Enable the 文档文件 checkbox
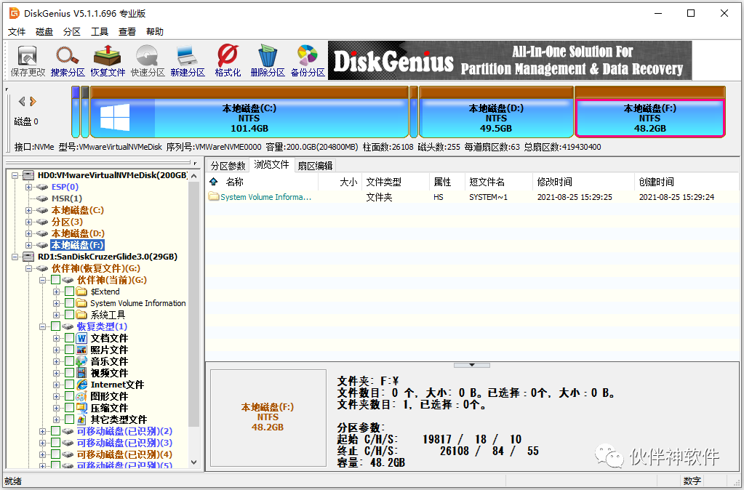Screen dimensions: 744x490 coord(69,338)
